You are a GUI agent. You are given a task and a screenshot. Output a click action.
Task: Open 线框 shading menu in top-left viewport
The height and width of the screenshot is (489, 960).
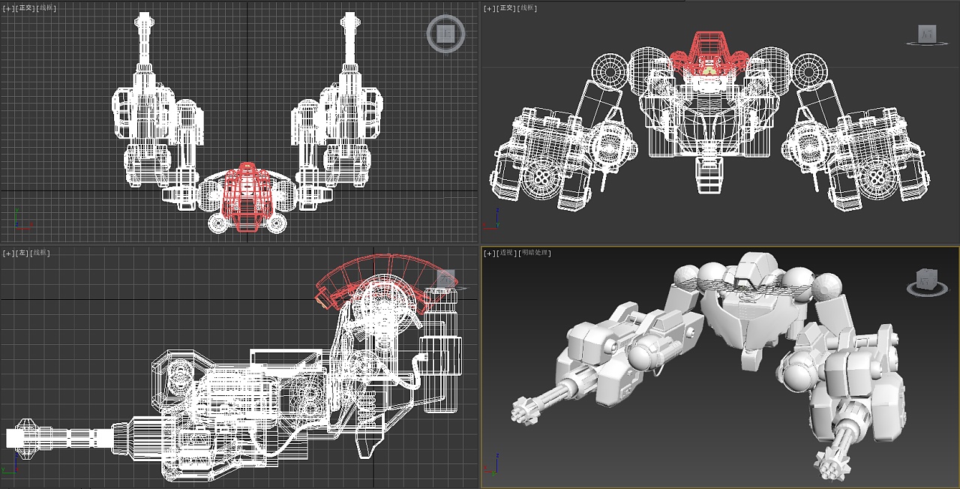46,7
